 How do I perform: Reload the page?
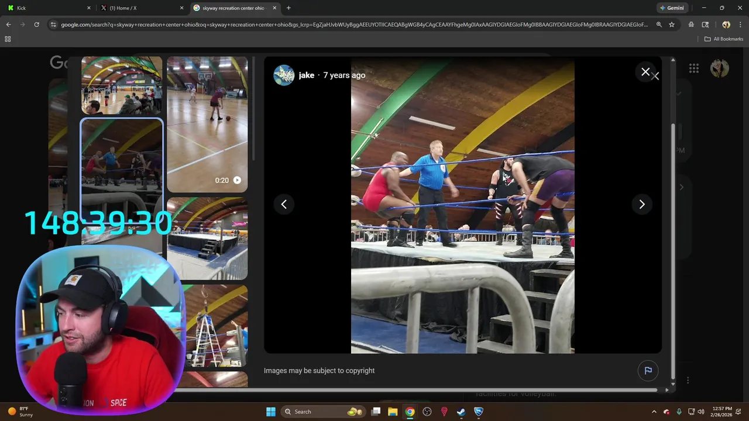[x=36, y=25]
